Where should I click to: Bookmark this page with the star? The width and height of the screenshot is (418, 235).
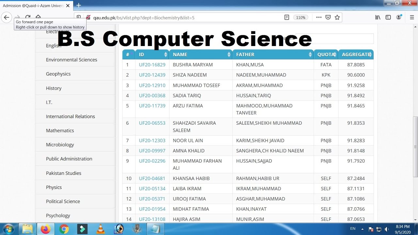pyautogui.click(x=337, y=17)
